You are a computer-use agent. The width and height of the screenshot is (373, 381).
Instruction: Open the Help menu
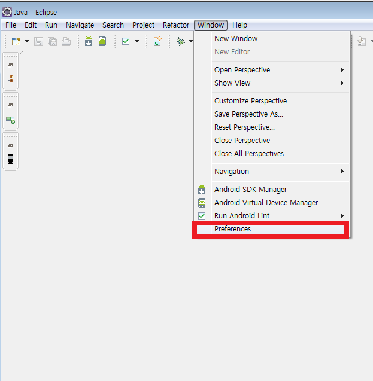[239, 25]
